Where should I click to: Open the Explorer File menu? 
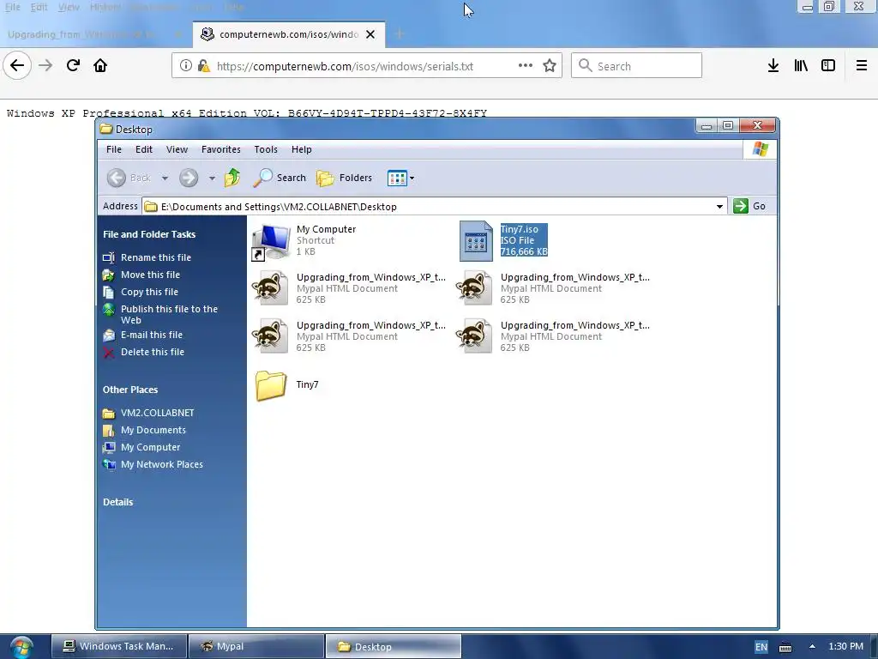click(114, 149)
